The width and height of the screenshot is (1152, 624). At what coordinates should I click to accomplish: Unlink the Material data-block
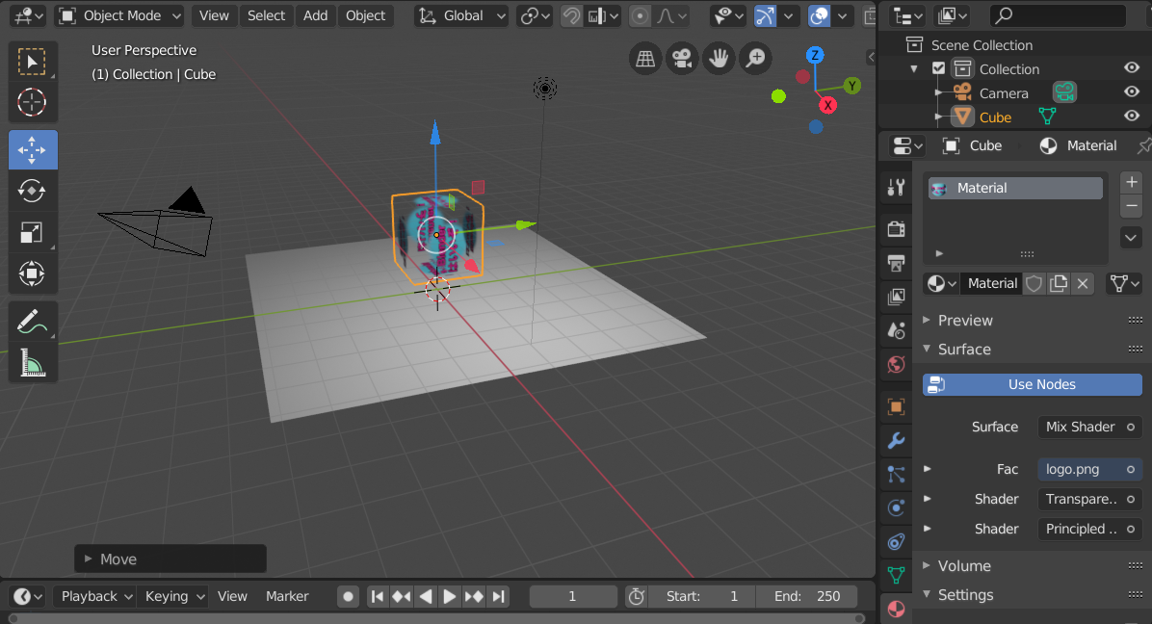[1083, 283]
